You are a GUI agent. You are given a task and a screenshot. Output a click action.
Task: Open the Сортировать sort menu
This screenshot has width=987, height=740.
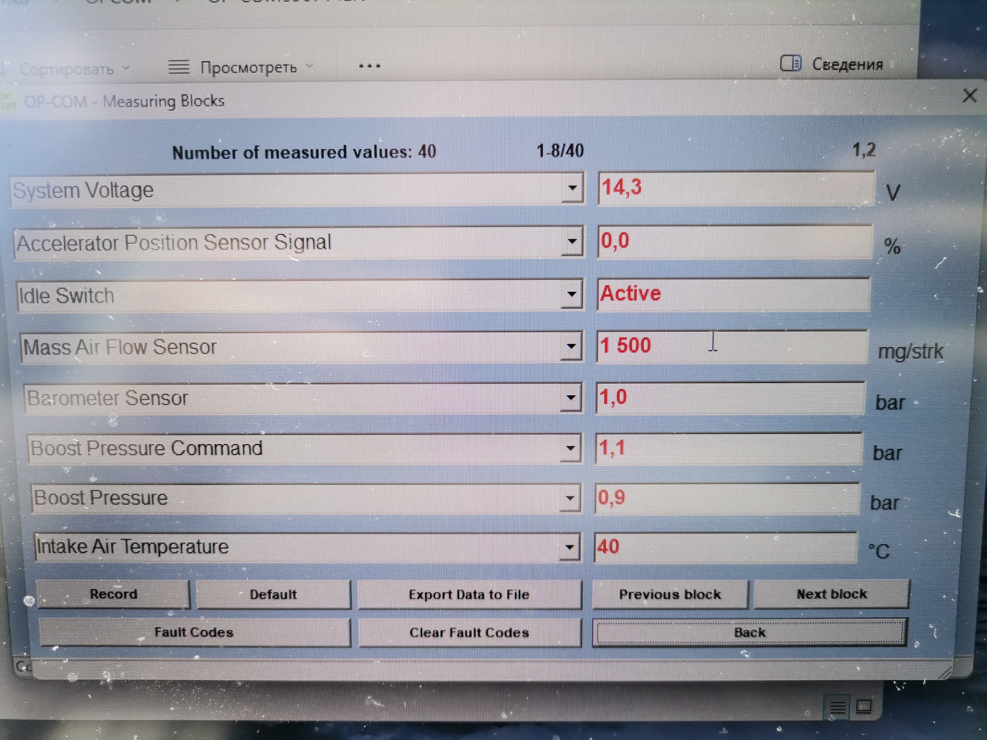coord(67,69)
